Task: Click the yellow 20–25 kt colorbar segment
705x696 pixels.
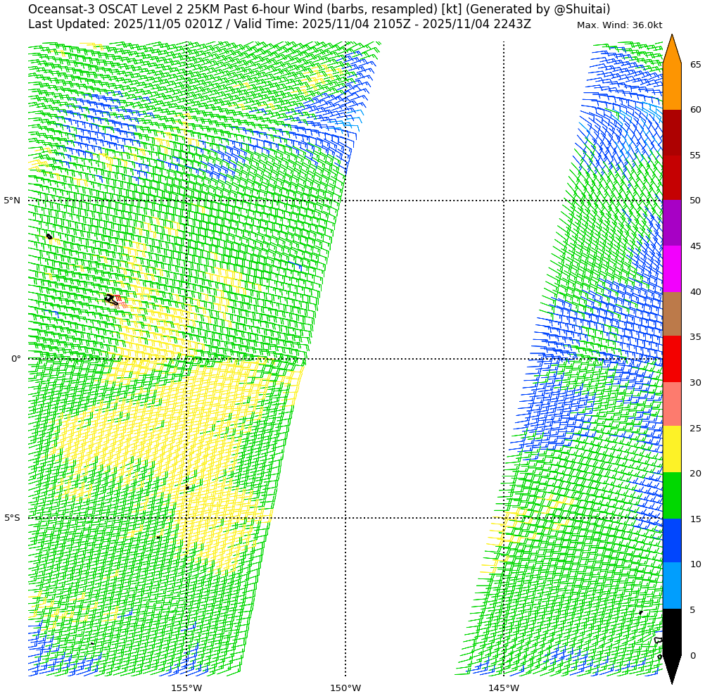Action: pos(672,449)
